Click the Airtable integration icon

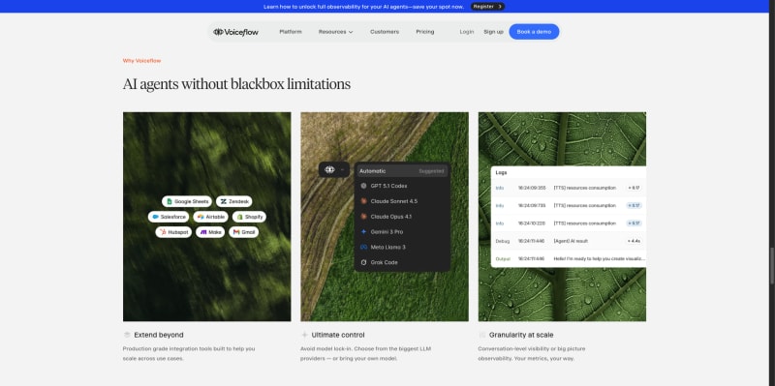(x=201, y=217)
